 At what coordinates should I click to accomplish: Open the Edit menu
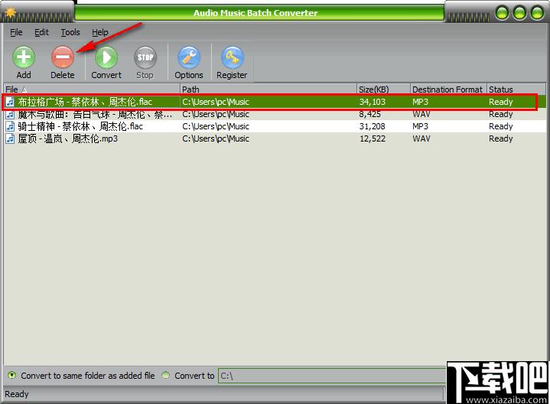click(x=41, y=32)
